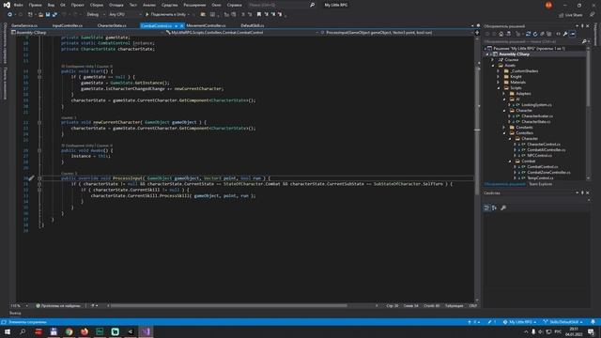The image size is (601, 338).
Task: Click the toggle bookmark toolbar icon
Action: click(259, 15)
